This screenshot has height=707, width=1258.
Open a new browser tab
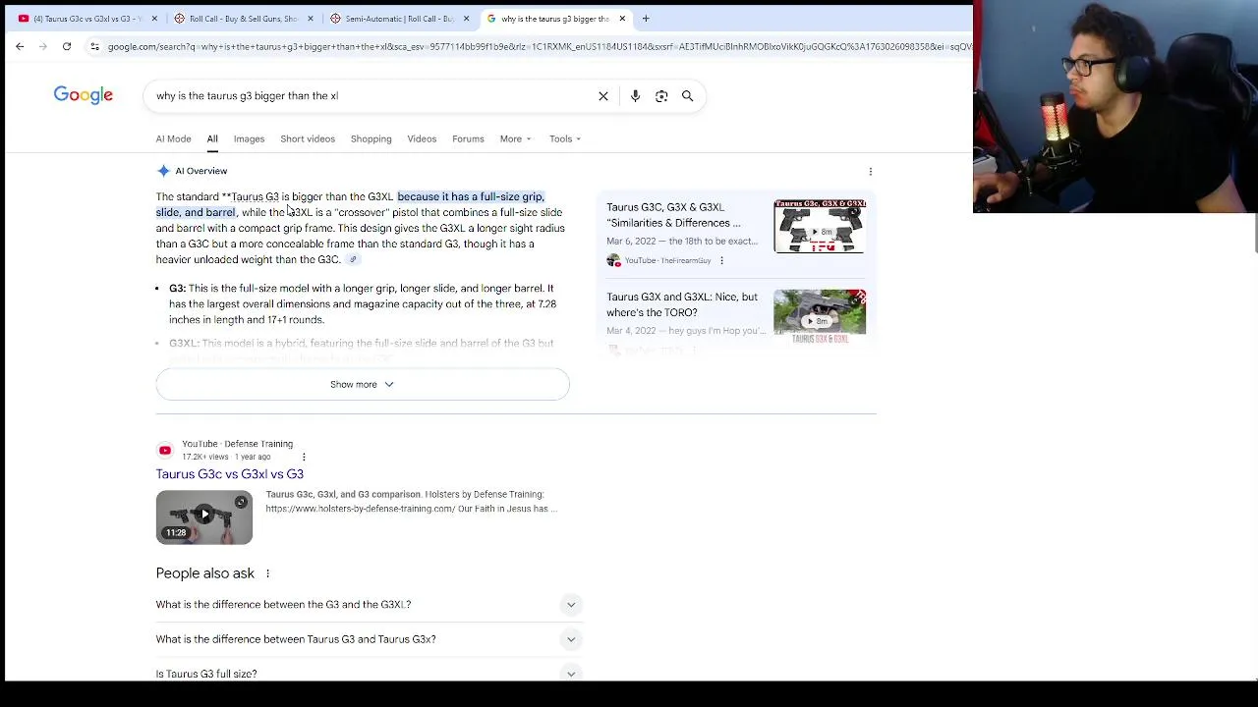tap(646, 18)
